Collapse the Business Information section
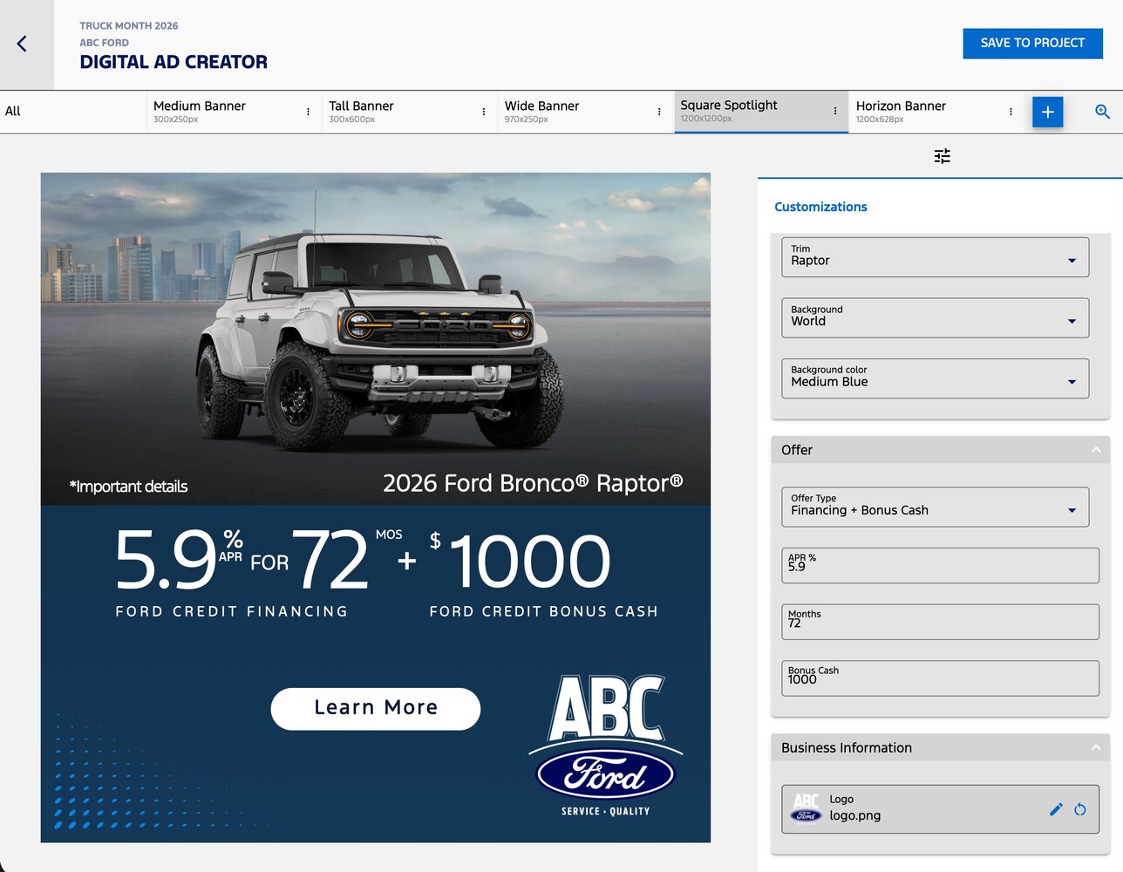The image size is (1123, 872). pos(1095,747)
